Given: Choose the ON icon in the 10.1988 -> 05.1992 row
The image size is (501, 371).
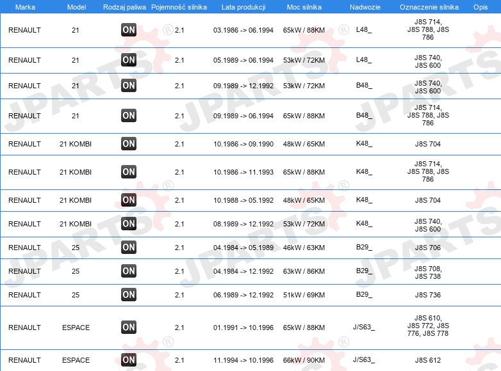Looking at the screenshot, I should pyautogui.click(x=129, y=200).
